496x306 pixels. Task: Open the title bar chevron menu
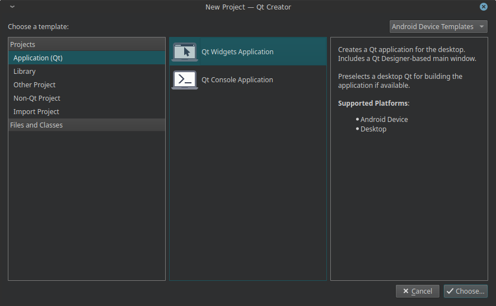[x=12, y=7]
